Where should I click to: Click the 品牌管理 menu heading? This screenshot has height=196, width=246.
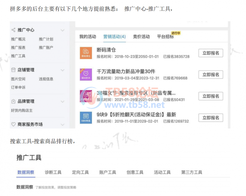pos(26,101)
